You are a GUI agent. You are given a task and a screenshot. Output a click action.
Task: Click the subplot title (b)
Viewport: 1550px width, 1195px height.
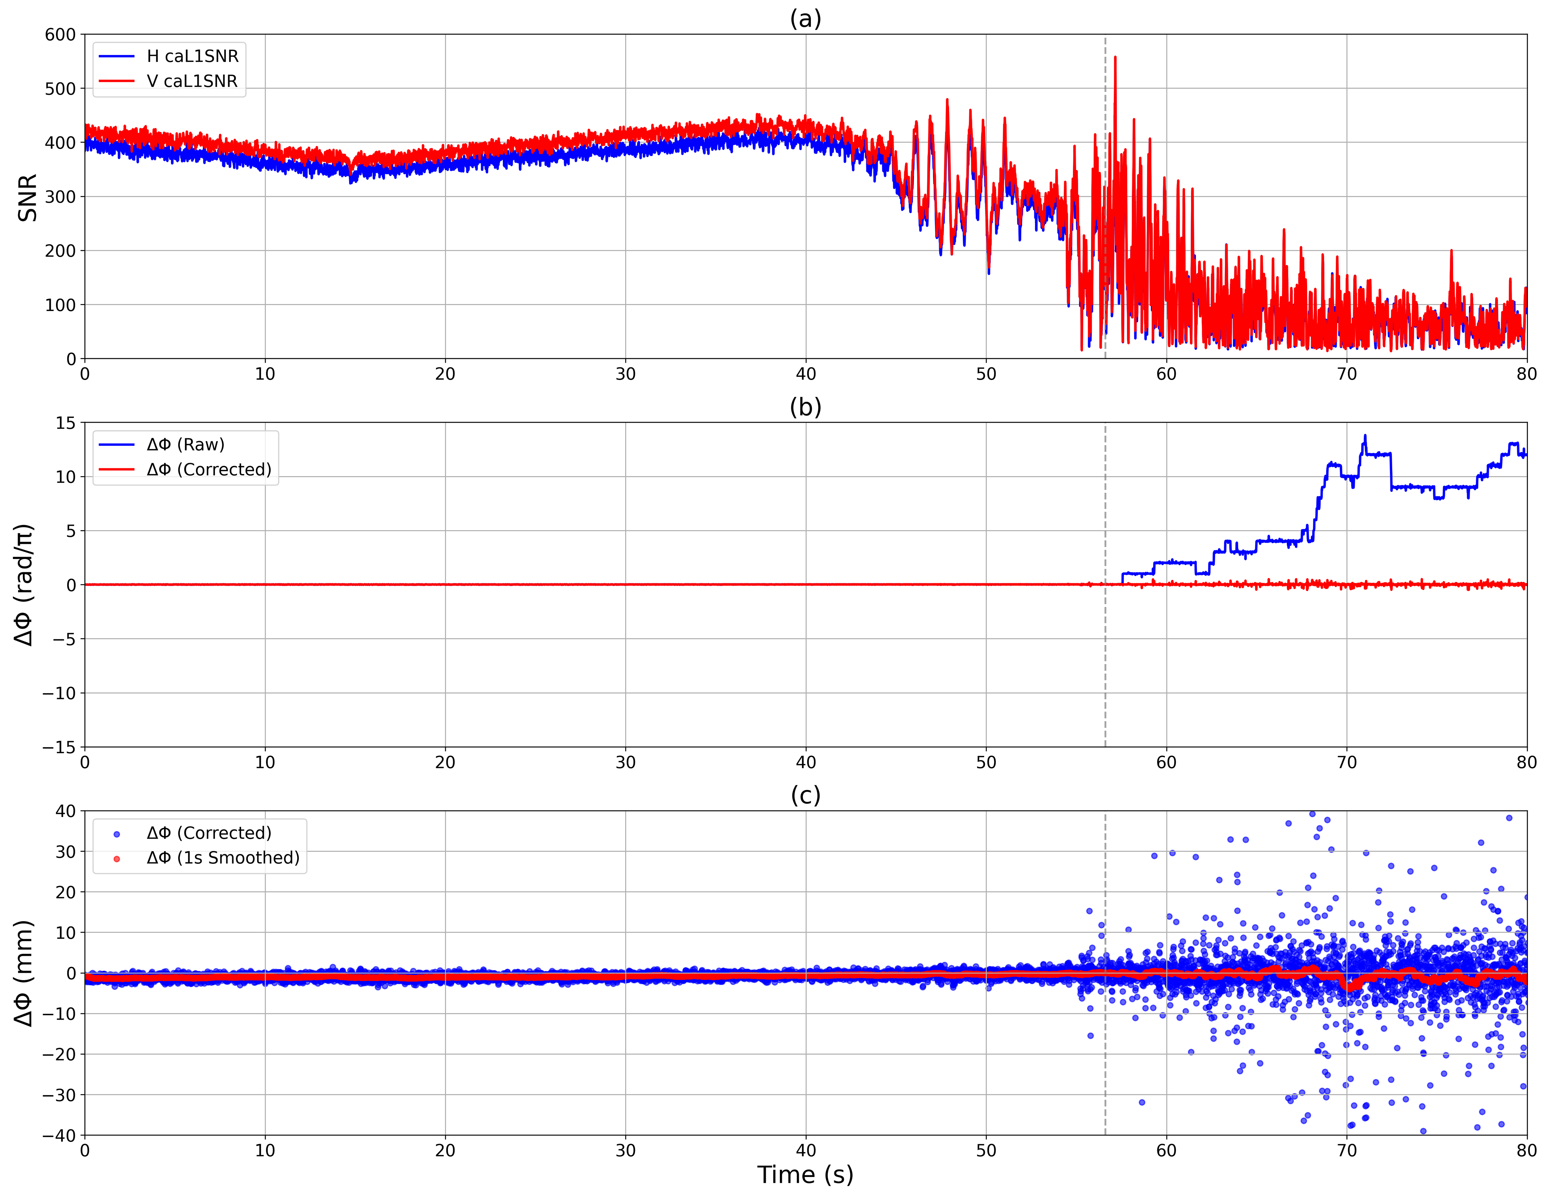805,406
